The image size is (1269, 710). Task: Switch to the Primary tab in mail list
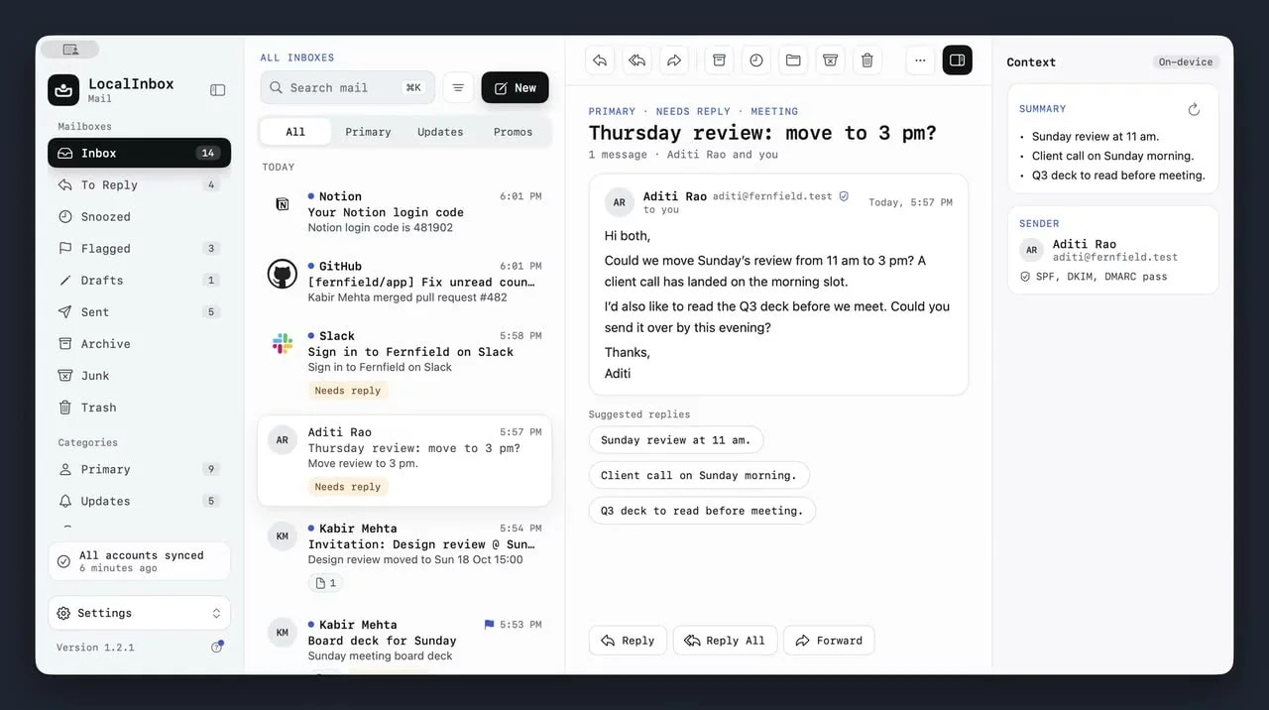[368, 131]
